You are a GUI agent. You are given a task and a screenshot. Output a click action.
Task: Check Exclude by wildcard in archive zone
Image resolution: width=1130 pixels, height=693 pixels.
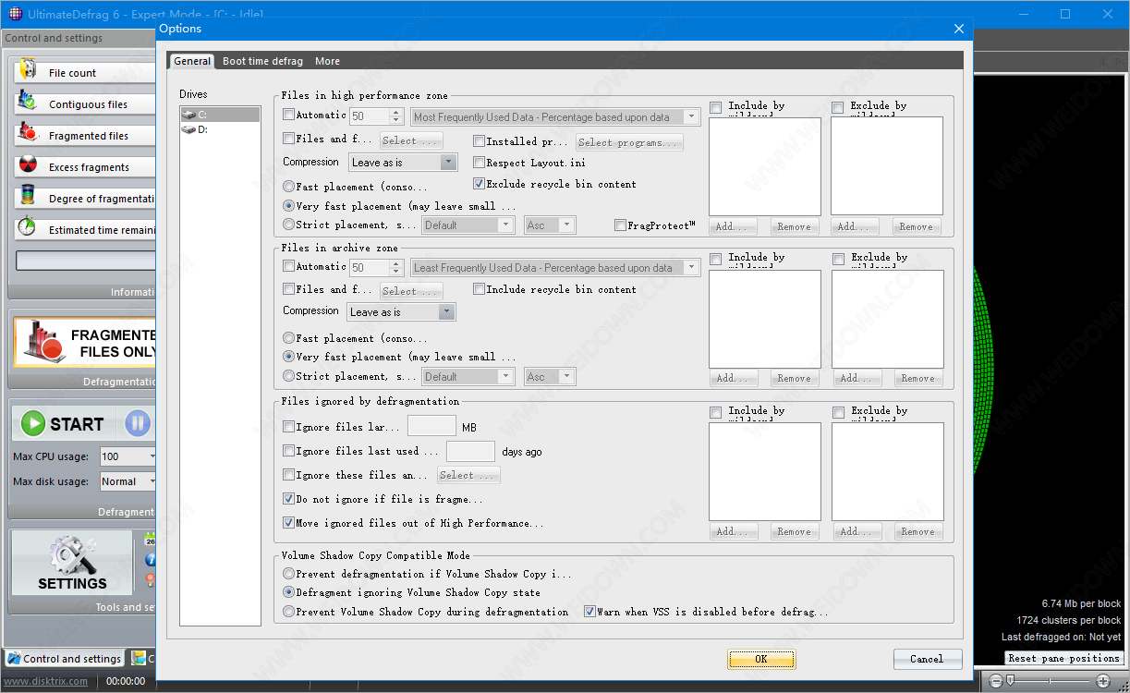[838, 259]
